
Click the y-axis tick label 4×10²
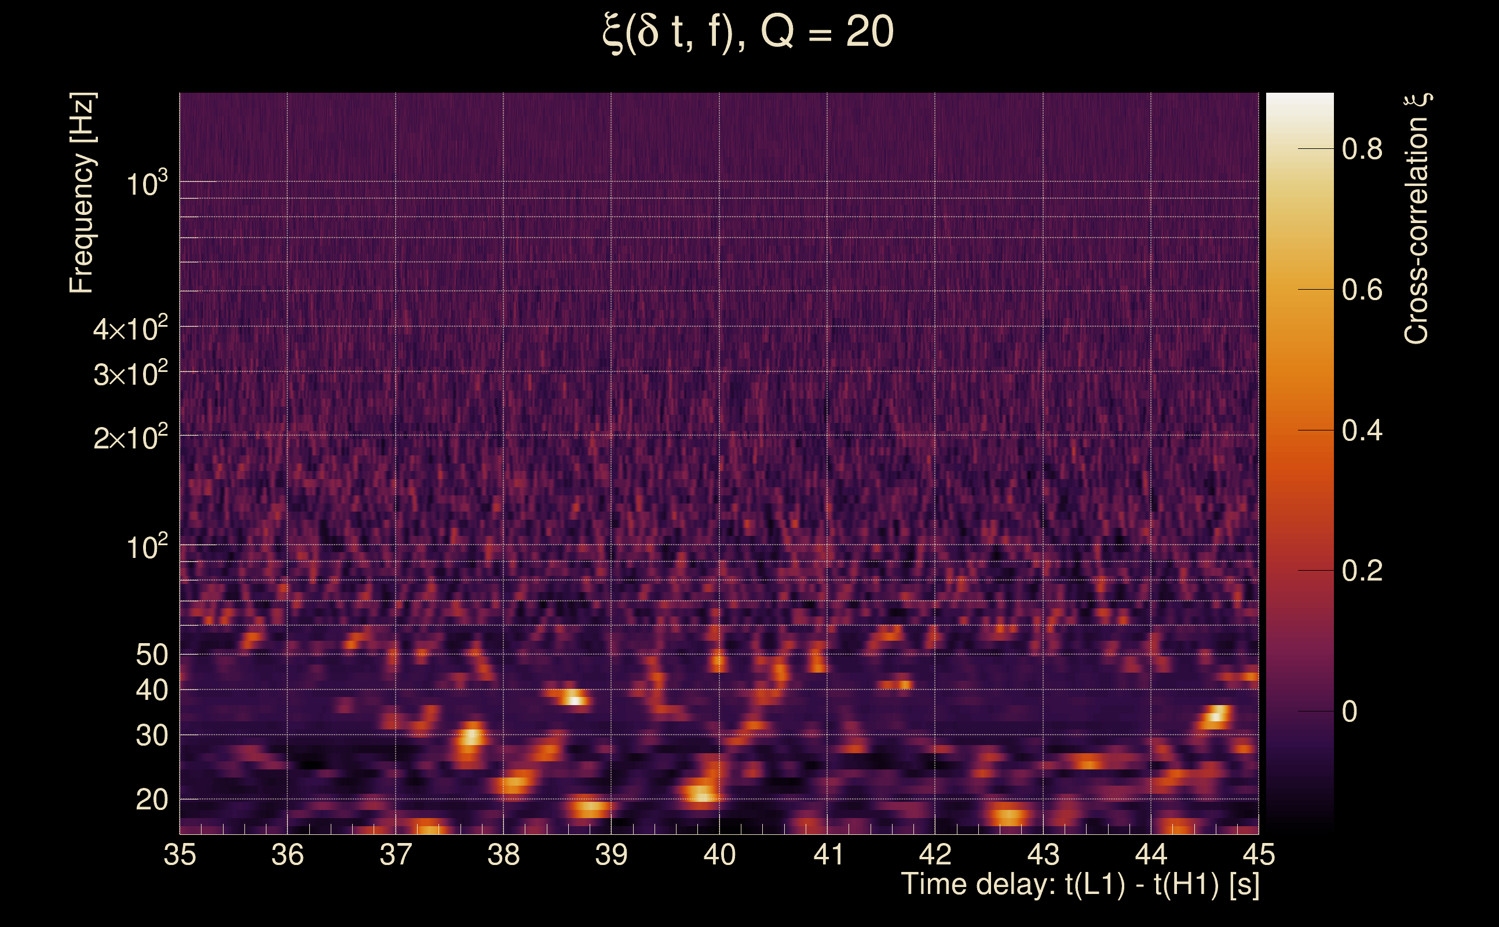pos(130,329)
